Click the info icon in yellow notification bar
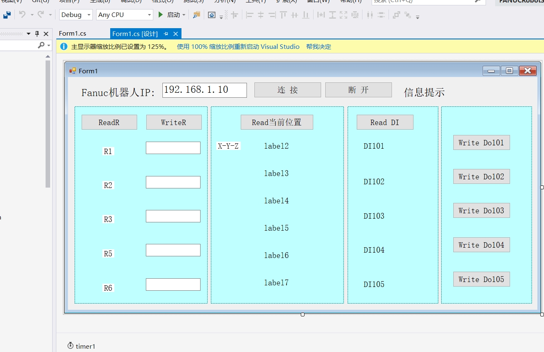 coord(64,46)
